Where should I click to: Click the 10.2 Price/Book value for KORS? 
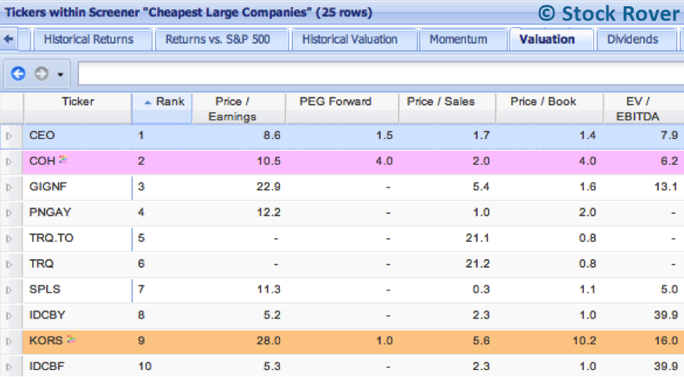coord(584,341)
